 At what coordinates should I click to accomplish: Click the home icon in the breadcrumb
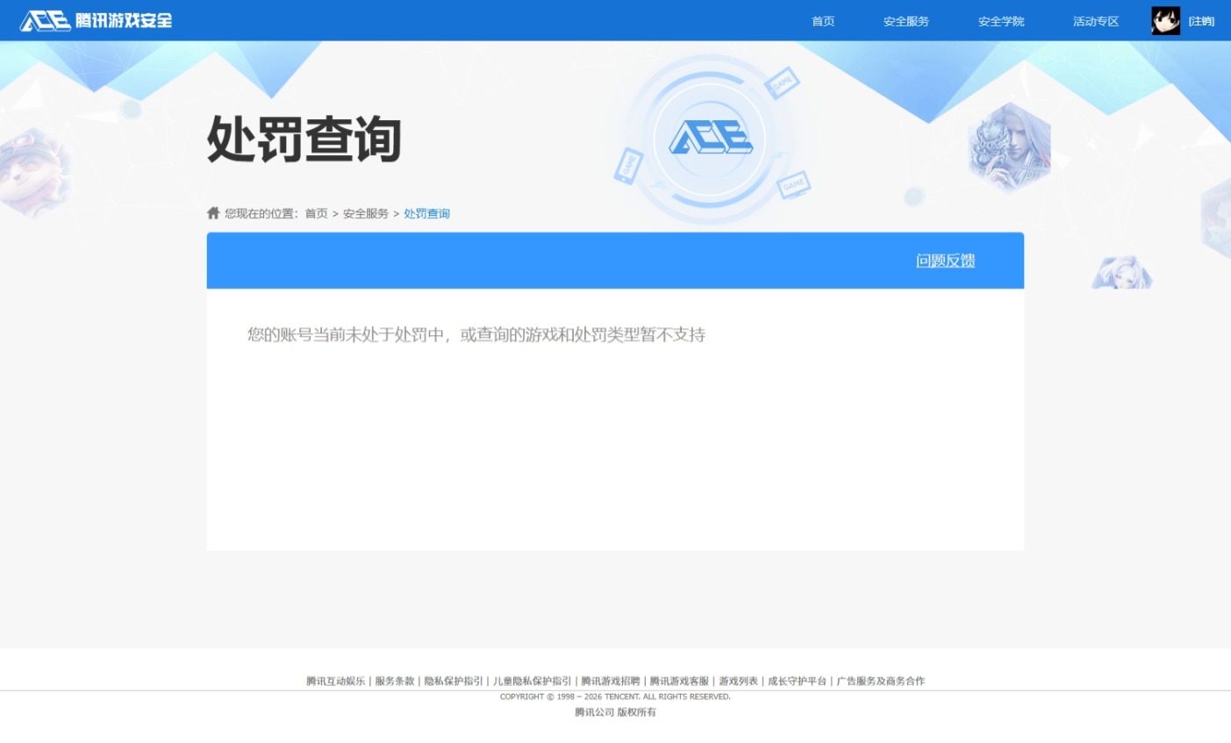(213, 212)
